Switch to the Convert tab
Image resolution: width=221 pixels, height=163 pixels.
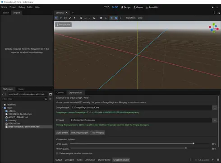(x=60, y=93)
